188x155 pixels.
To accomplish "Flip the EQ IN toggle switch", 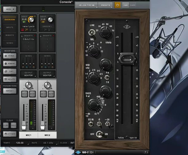I will point(91,124).
